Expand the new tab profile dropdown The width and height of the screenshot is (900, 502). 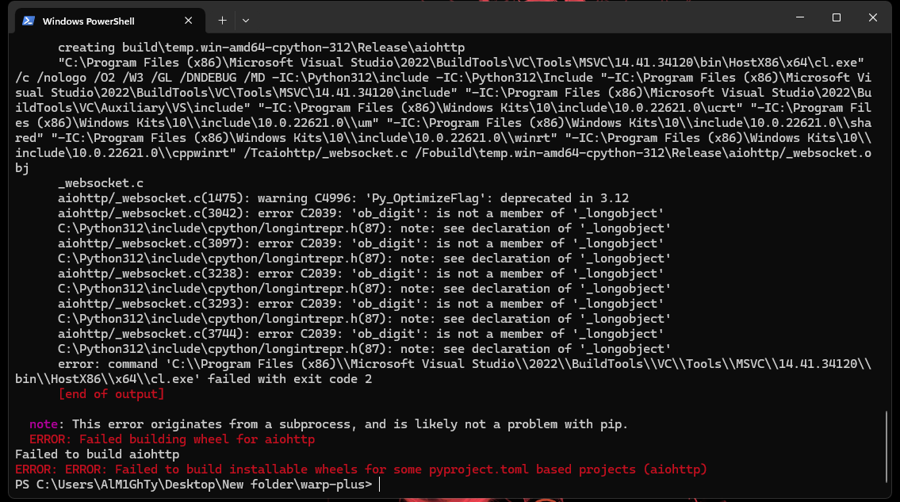click(x=246, y=20)
